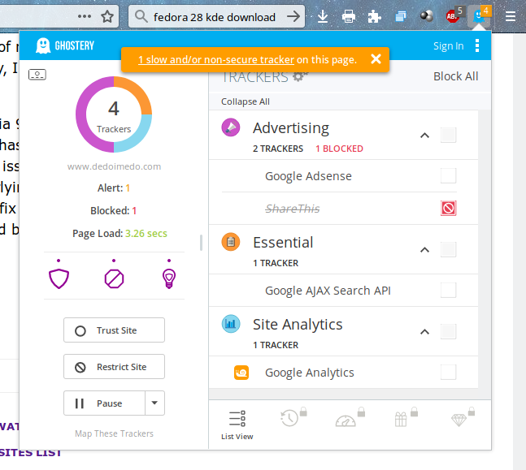Open Ghostery extension toolbar icon
The image size is (526, 470).
click(479, 15)
